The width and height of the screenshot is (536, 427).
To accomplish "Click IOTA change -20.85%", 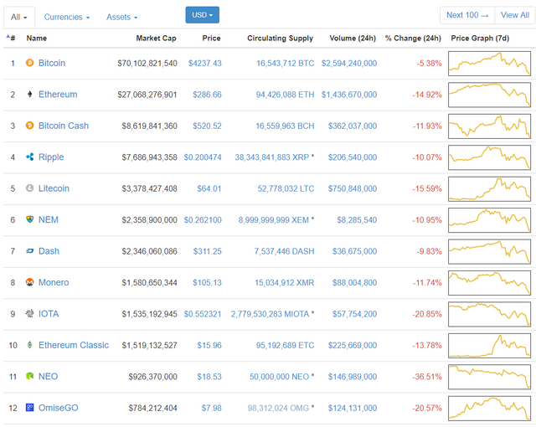I will coord(427,314).
